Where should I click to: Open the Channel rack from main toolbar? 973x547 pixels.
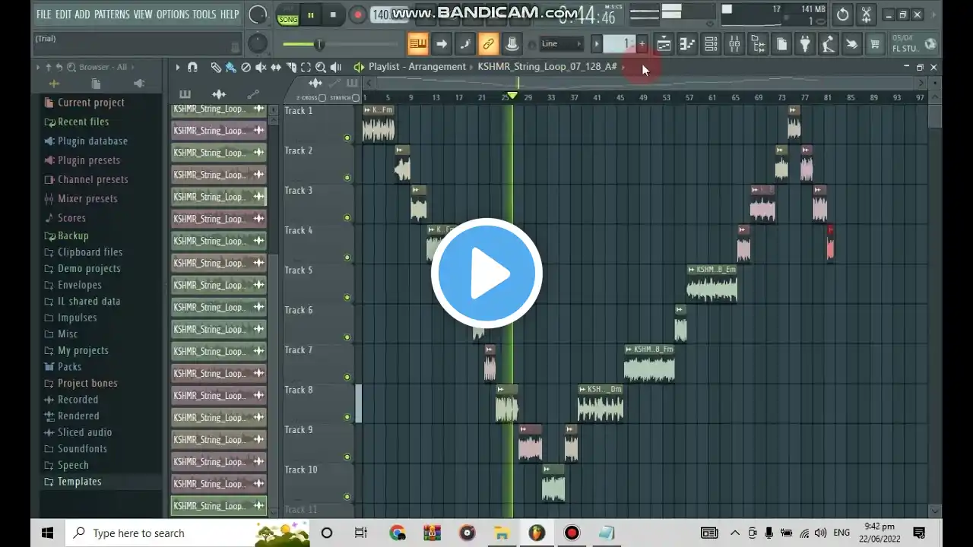pyautogui.click(x=711, y=44)
